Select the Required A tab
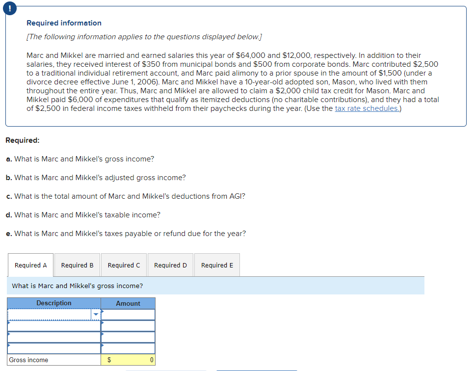Screen dimensions: 474x371 click(30, 265)
